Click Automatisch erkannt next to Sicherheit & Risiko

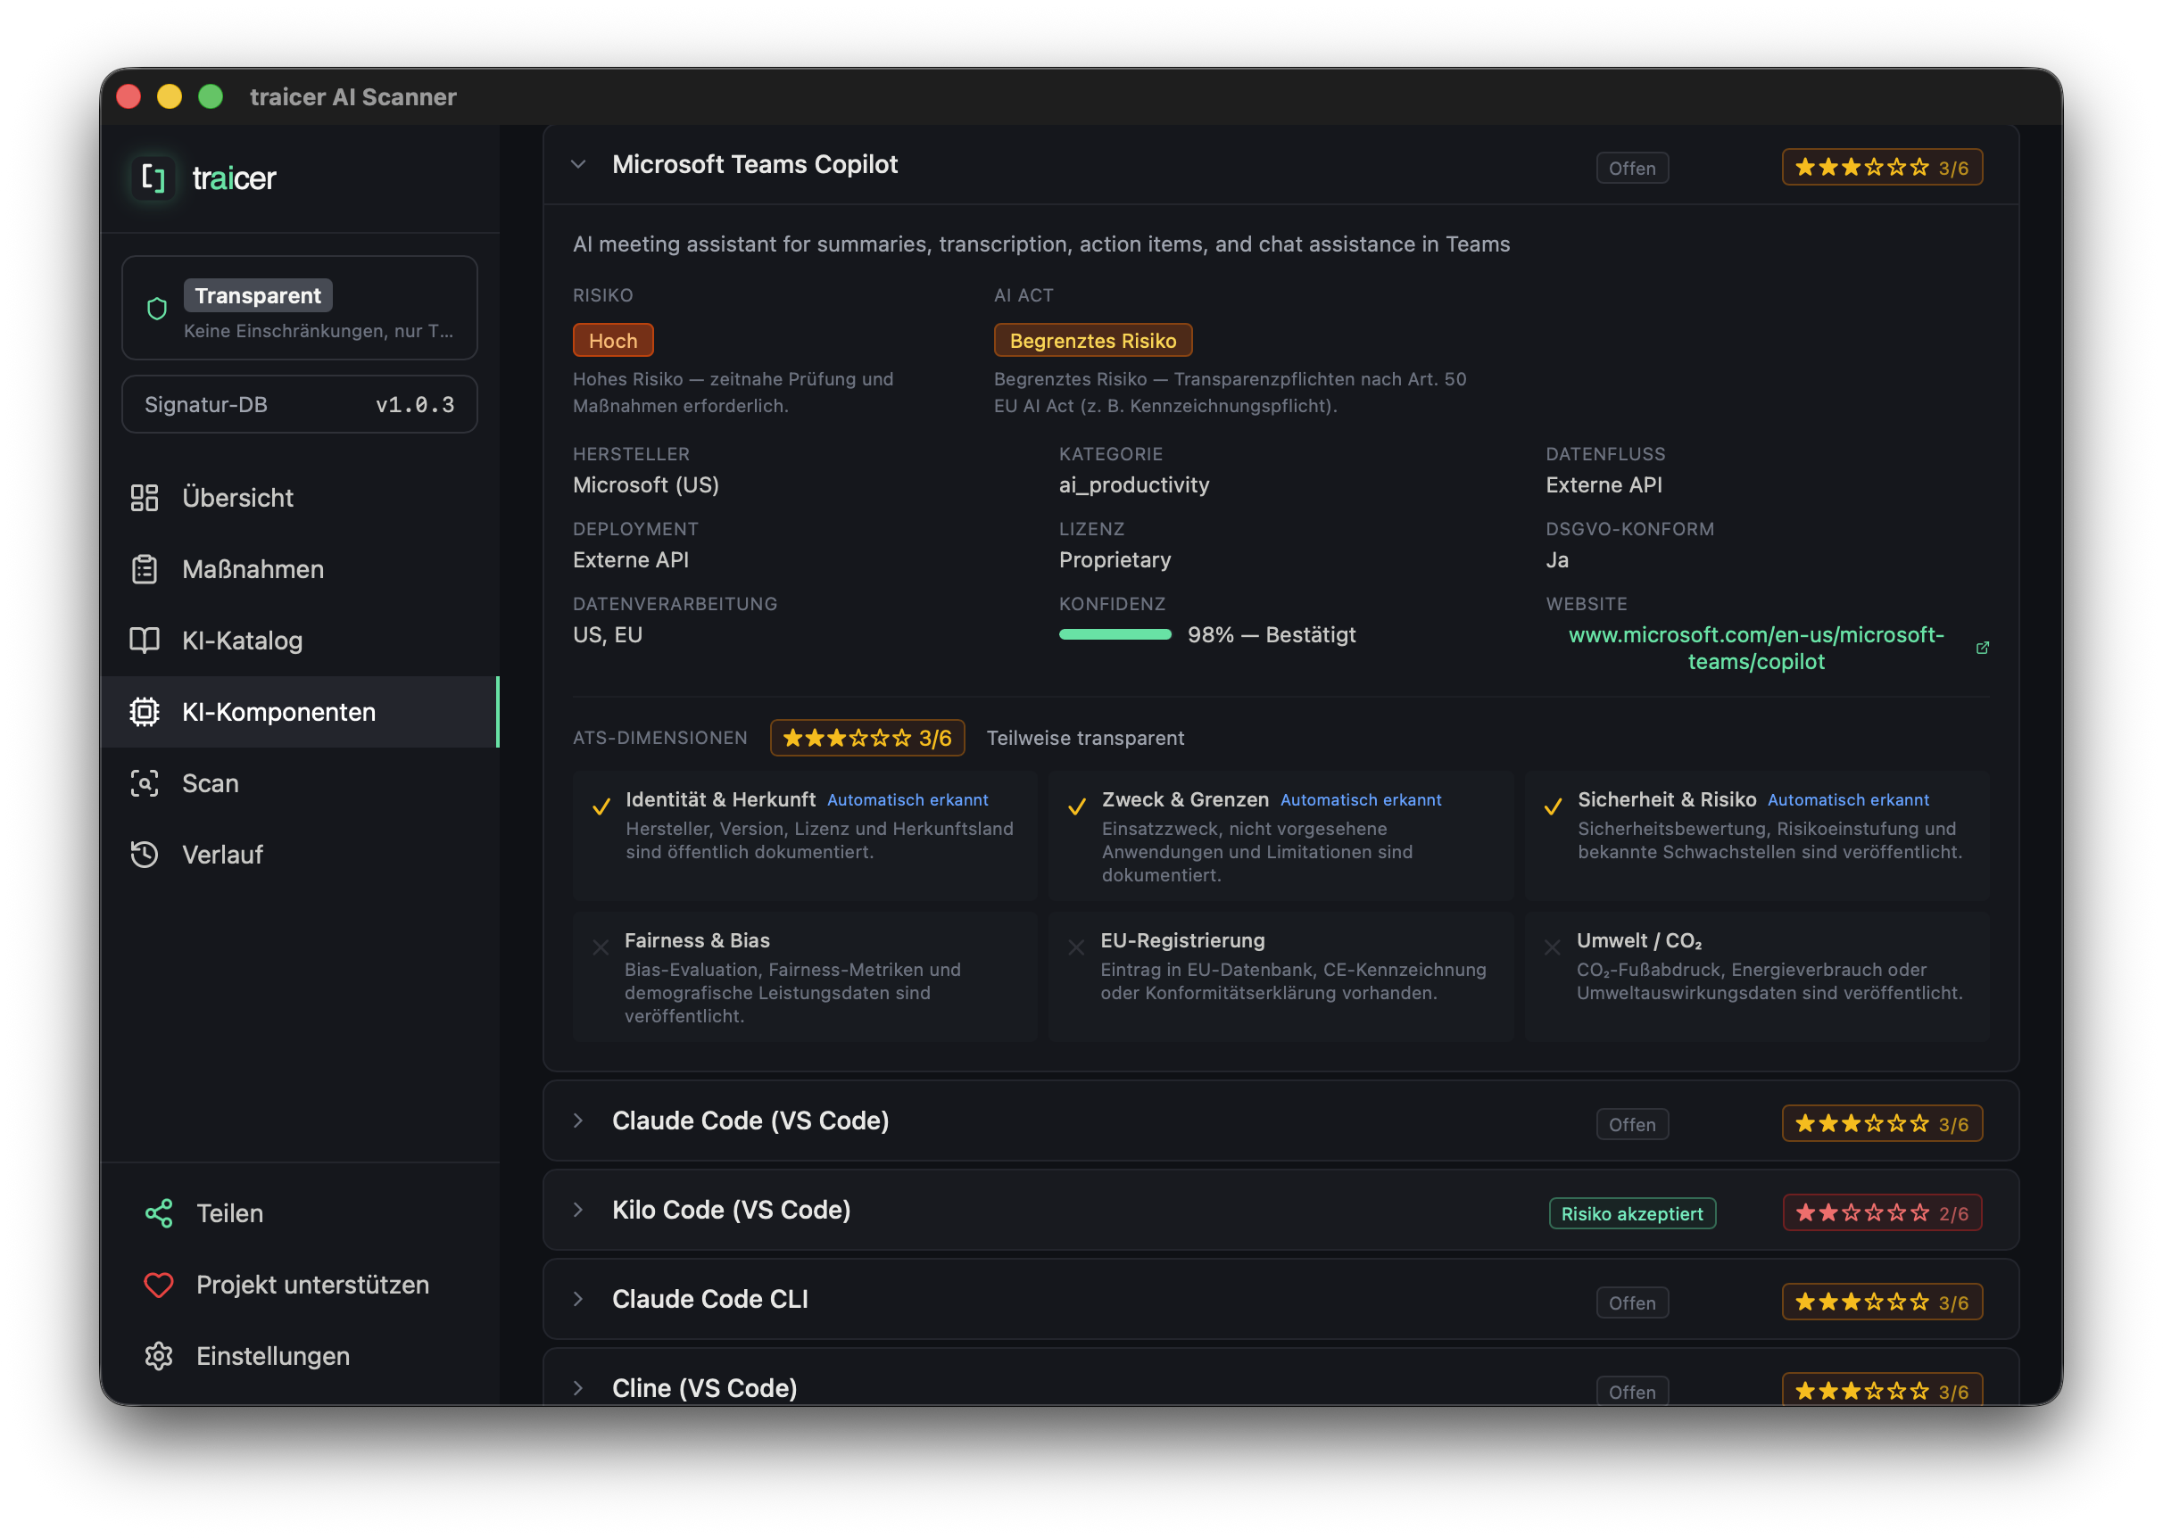[1848, 800]
